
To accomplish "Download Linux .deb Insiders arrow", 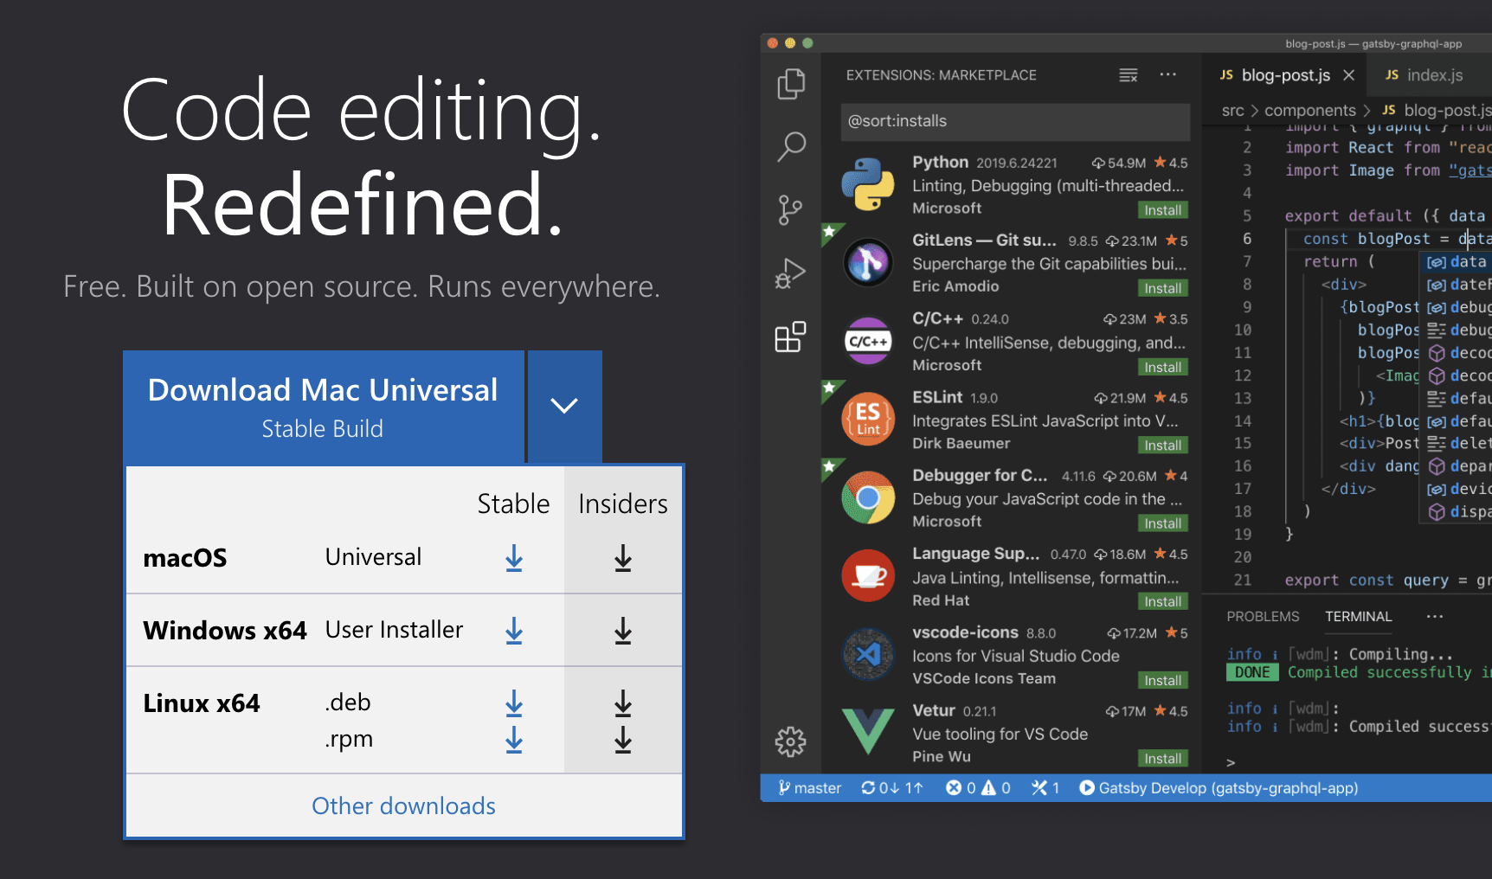I will click(x=623, y=703).
